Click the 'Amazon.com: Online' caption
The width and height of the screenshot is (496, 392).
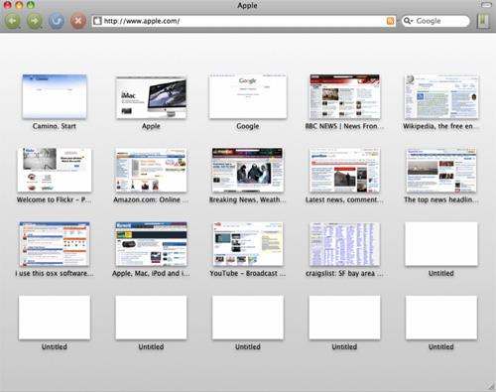coord(151,199)
